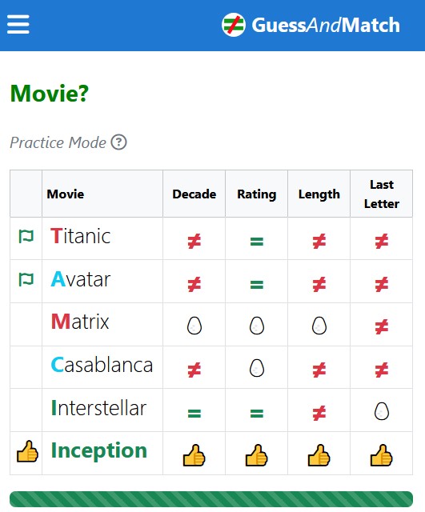Click the Inception correct answer name
The width and height of the screenshot is (425, 512).
point(99,450)
